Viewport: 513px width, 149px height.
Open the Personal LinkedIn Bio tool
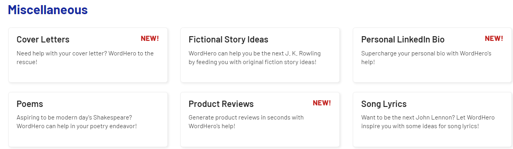[x=433, y=55]
